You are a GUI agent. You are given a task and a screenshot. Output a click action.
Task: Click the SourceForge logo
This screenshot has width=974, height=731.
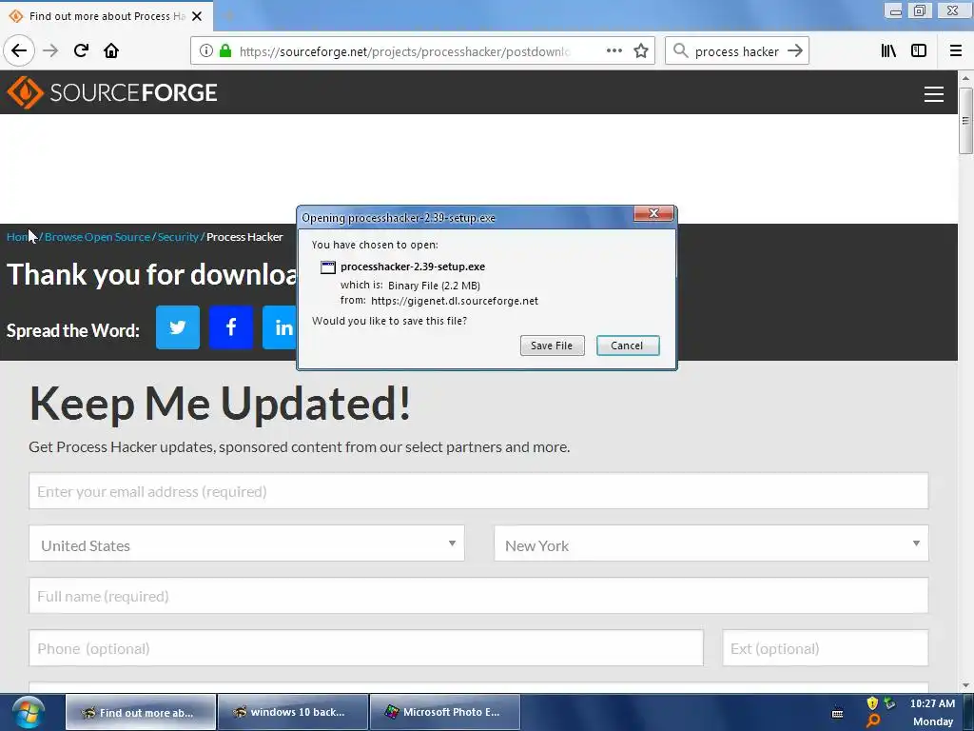tap(112, 92)
